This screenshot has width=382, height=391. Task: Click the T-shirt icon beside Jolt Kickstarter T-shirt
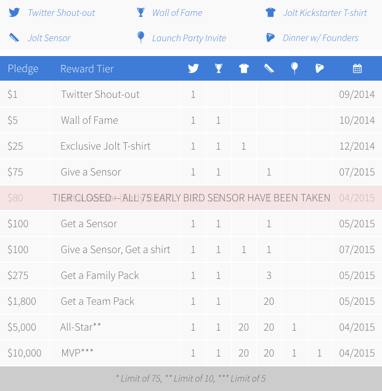(270, 12)
